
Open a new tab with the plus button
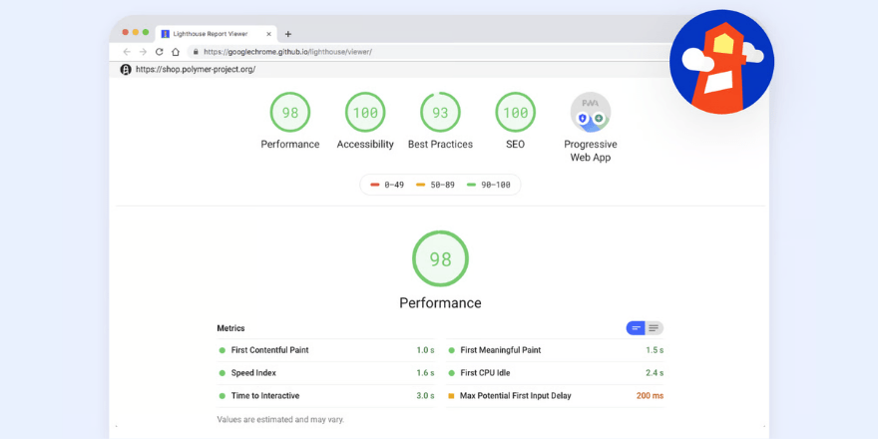click(x=288, y=34)
